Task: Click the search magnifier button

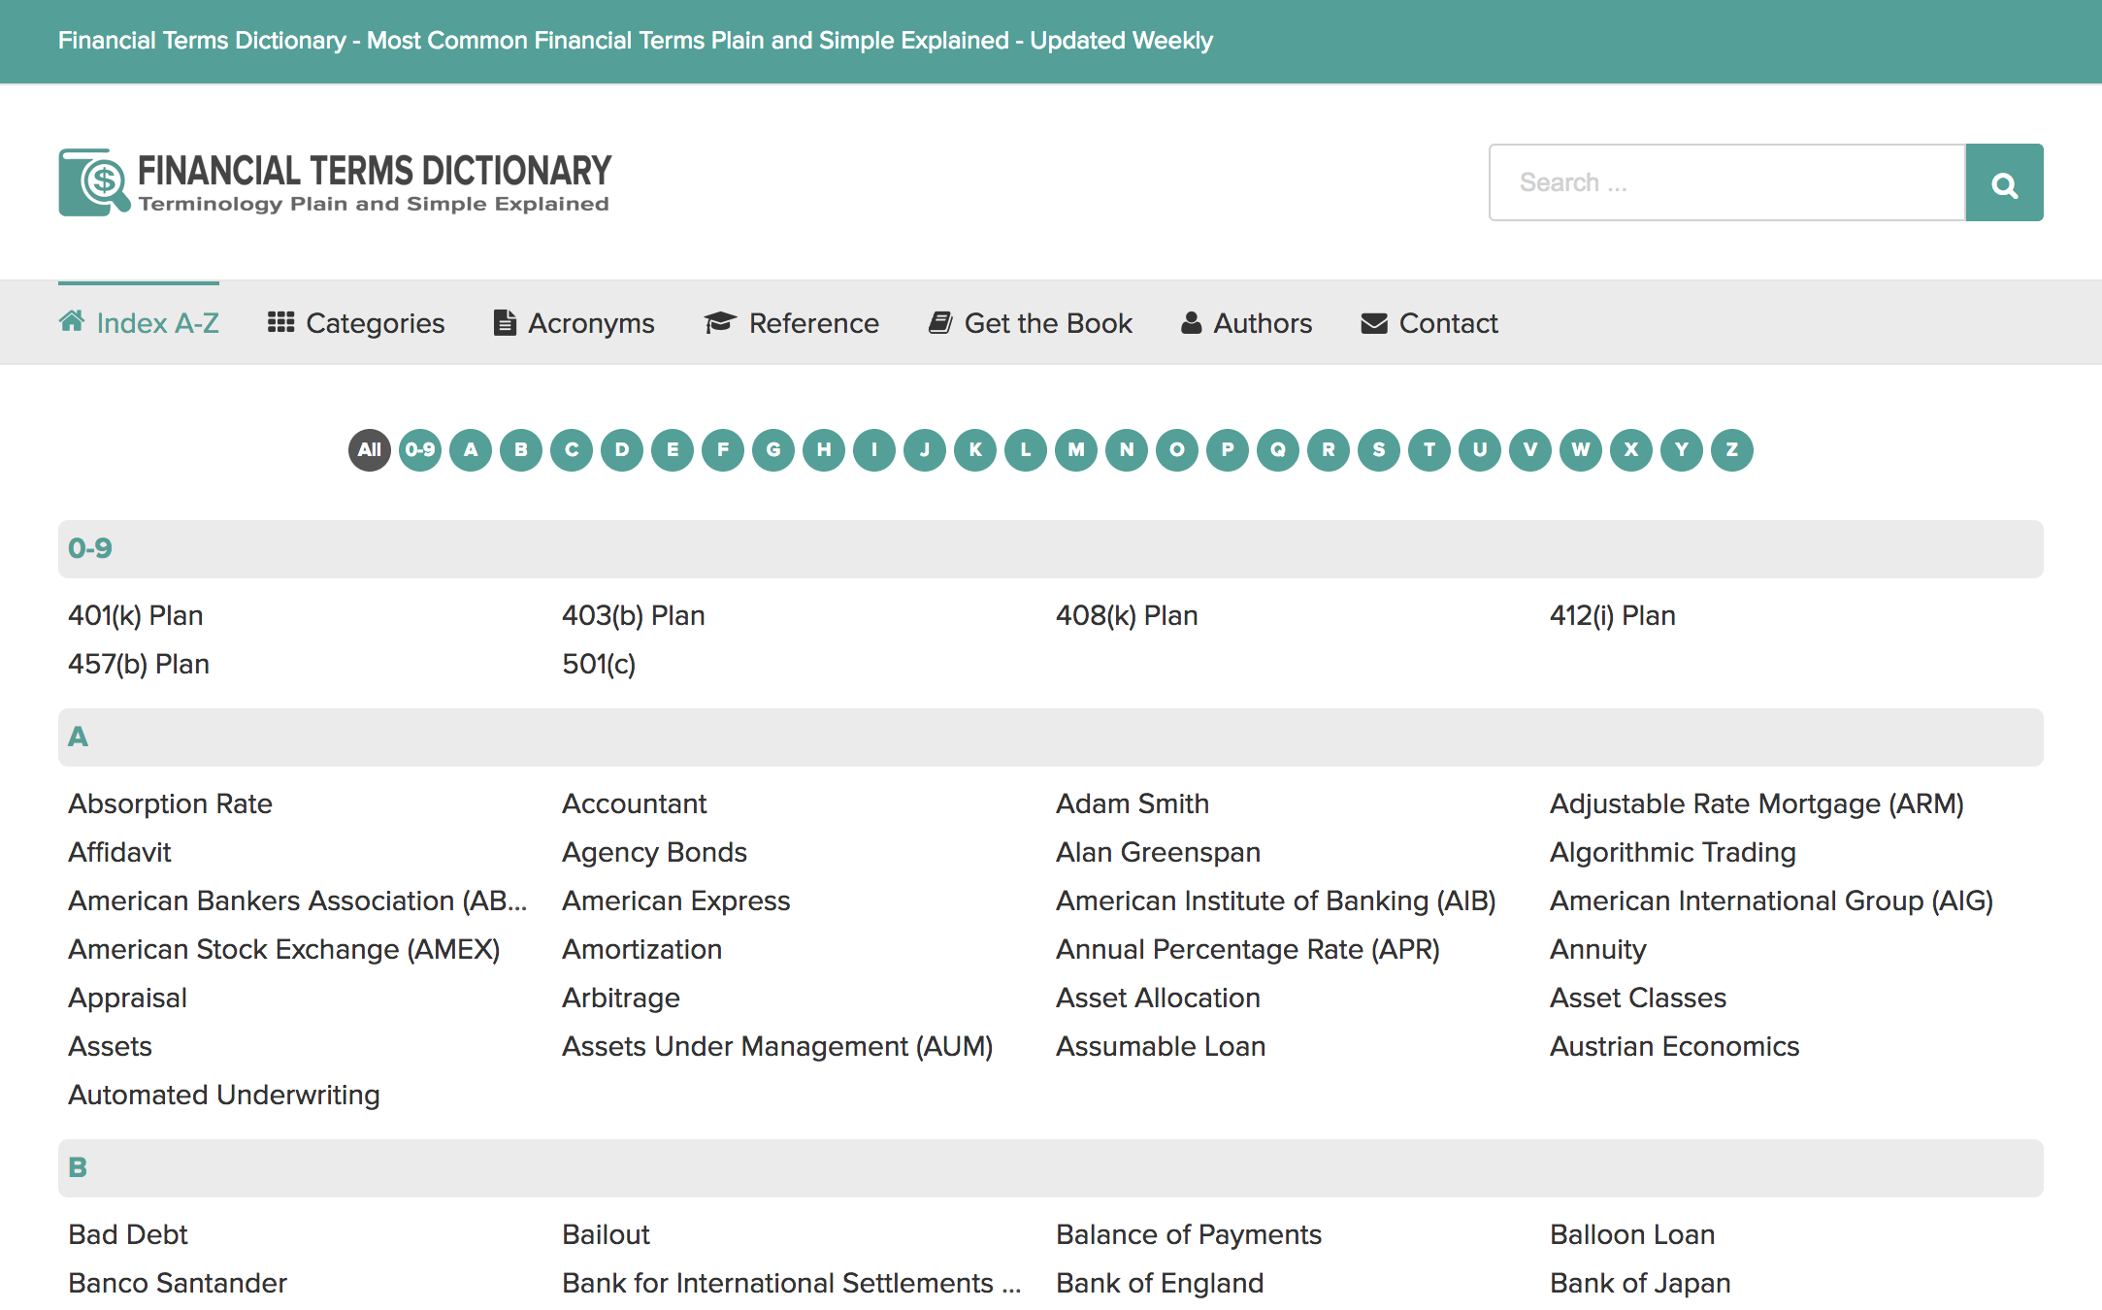Action: pos(2004,183)
